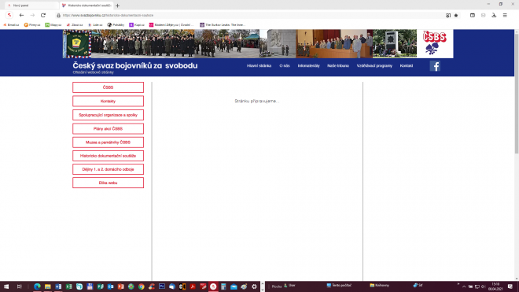Bookmark this page with the star icon

point(456,15)
